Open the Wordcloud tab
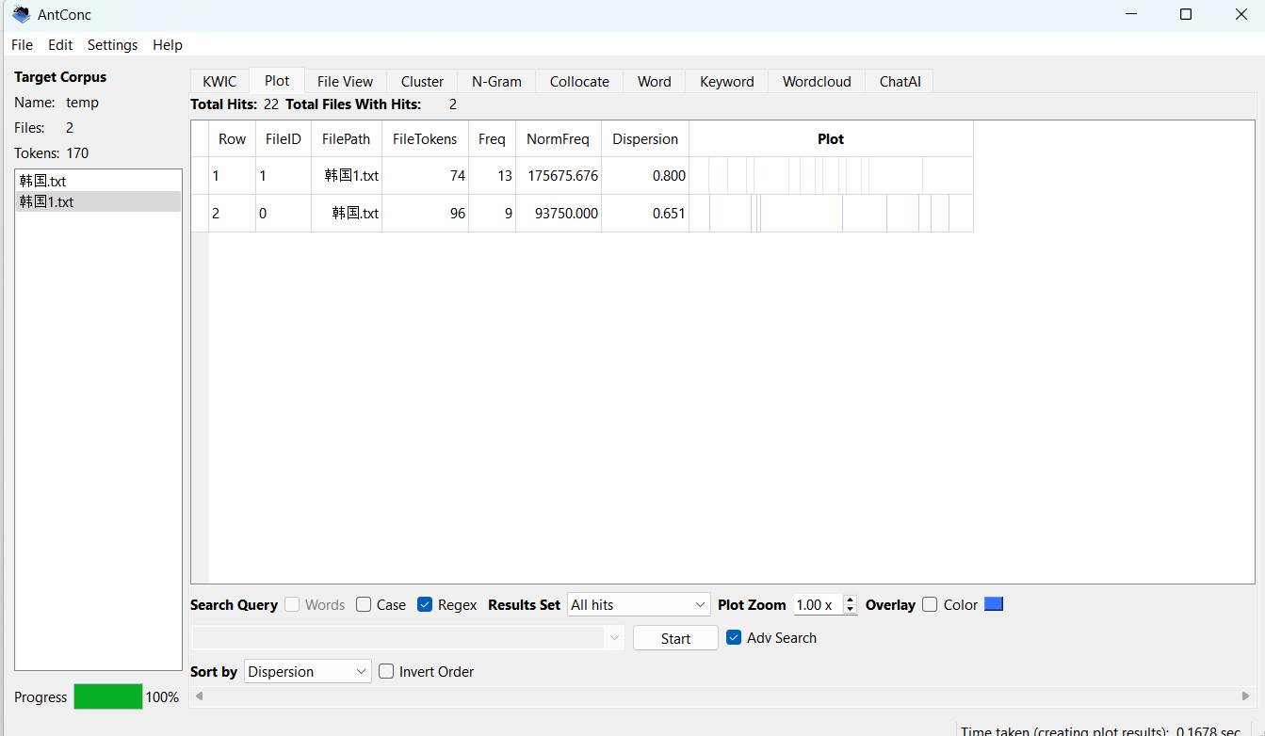The width and height of the screenshot is (1265, 736). (x=816, y=82)
